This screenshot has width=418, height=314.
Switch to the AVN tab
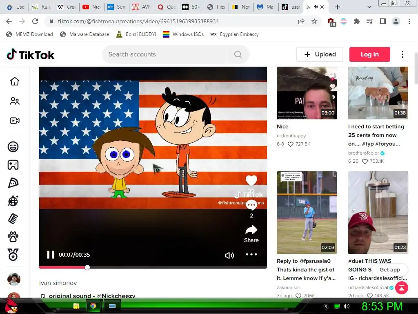point(141,7)
